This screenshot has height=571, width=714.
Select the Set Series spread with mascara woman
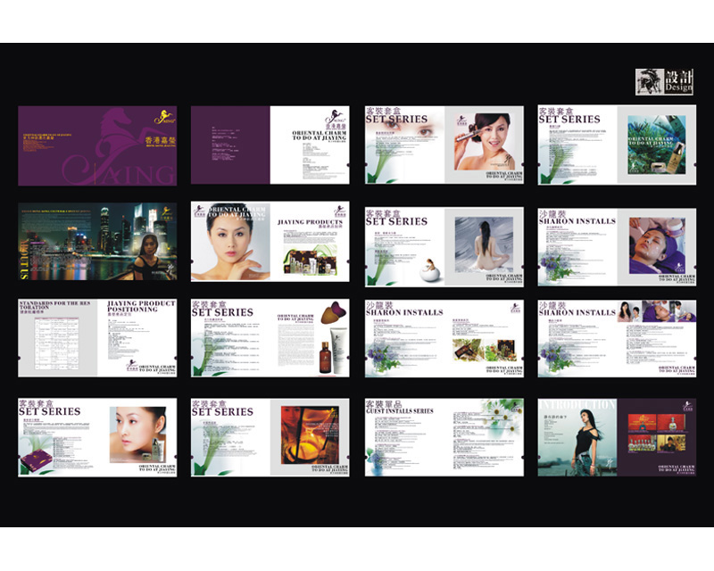coord(444,145)
